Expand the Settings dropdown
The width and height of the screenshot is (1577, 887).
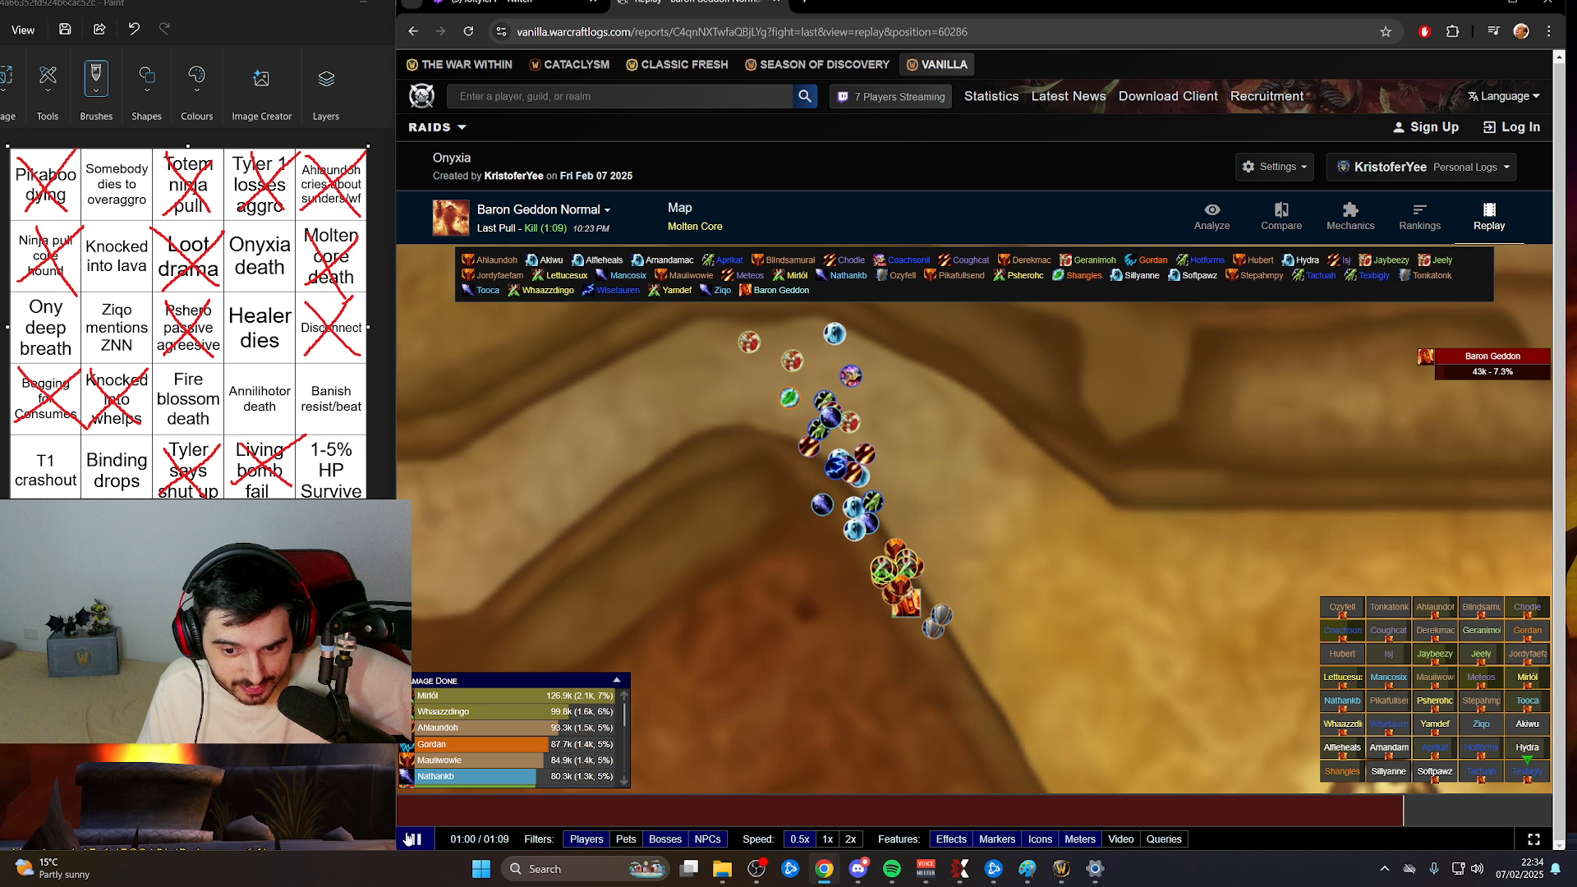[x=1274, y=167]
